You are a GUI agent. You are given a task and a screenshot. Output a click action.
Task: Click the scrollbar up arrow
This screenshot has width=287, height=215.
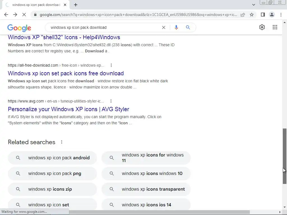[x=284, y=22]
